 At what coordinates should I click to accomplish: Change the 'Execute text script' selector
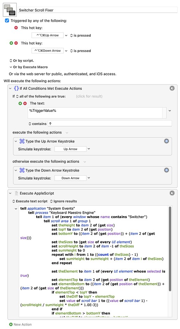(x=30, y=201)
